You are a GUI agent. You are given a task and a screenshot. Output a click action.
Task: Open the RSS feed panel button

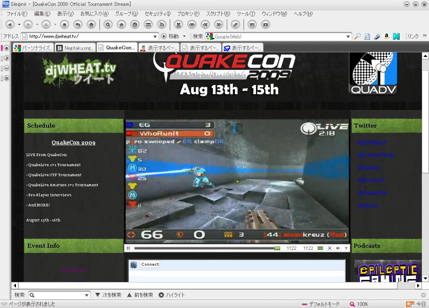pyautogui.click(x=162, y=25)
